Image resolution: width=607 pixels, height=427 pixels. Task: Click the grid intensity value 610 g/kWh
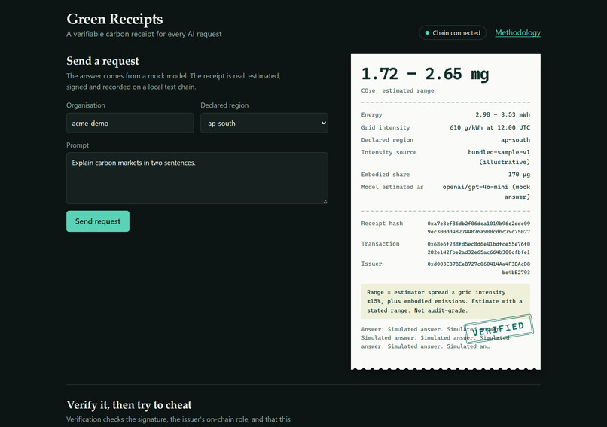pos(490,127)
